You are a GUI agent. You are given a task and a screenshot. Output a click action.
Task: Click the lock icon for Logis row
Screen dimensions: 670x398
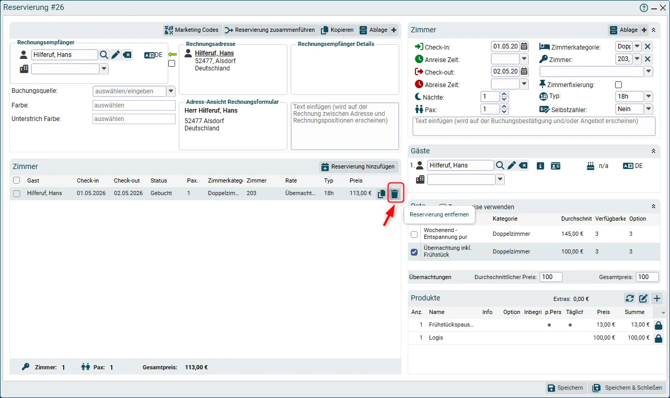[659, 338]
